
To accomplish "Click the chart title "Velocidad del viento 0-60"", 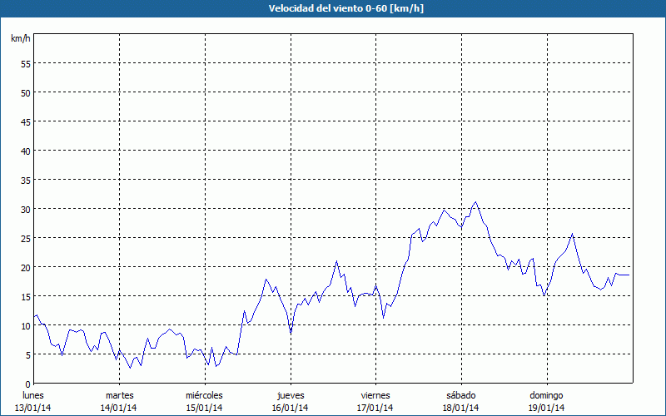I will (333, 8).
